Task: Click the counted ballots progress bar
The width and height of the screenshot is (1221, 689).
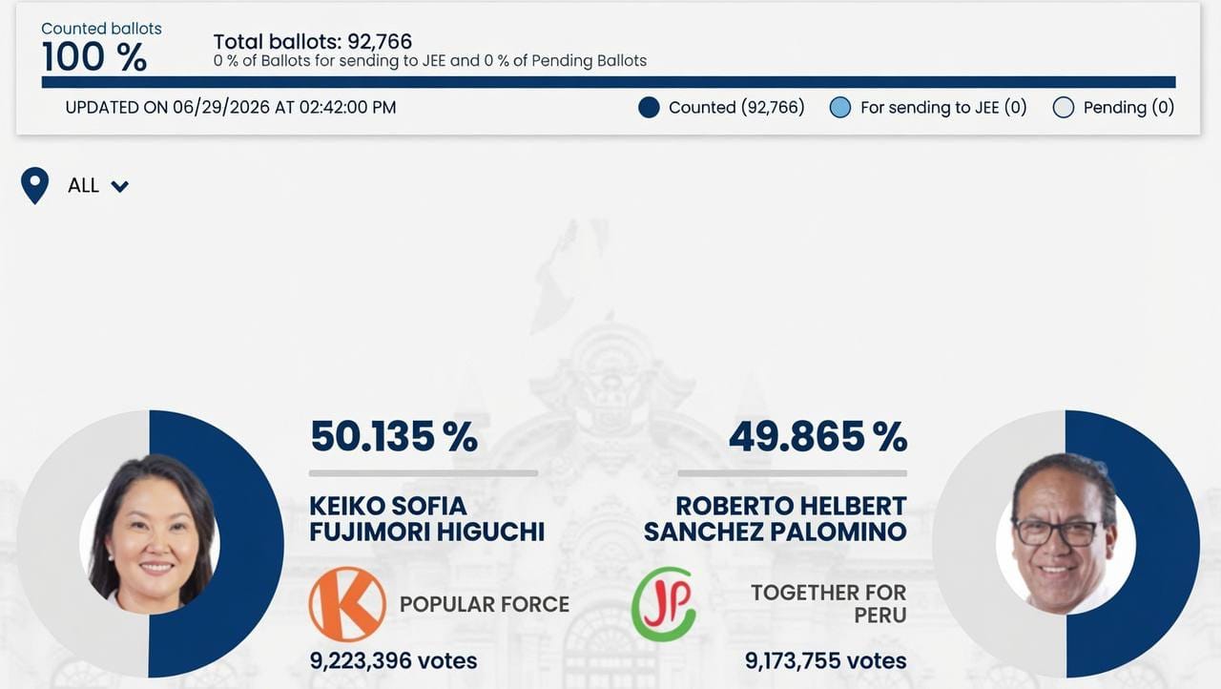Action: tap(609, 82)
